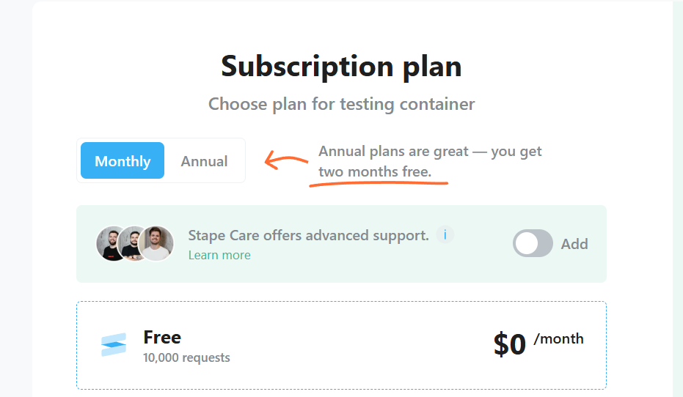Click the Free plan layered logo icon
683x397 pixels.
click(114, 345)
